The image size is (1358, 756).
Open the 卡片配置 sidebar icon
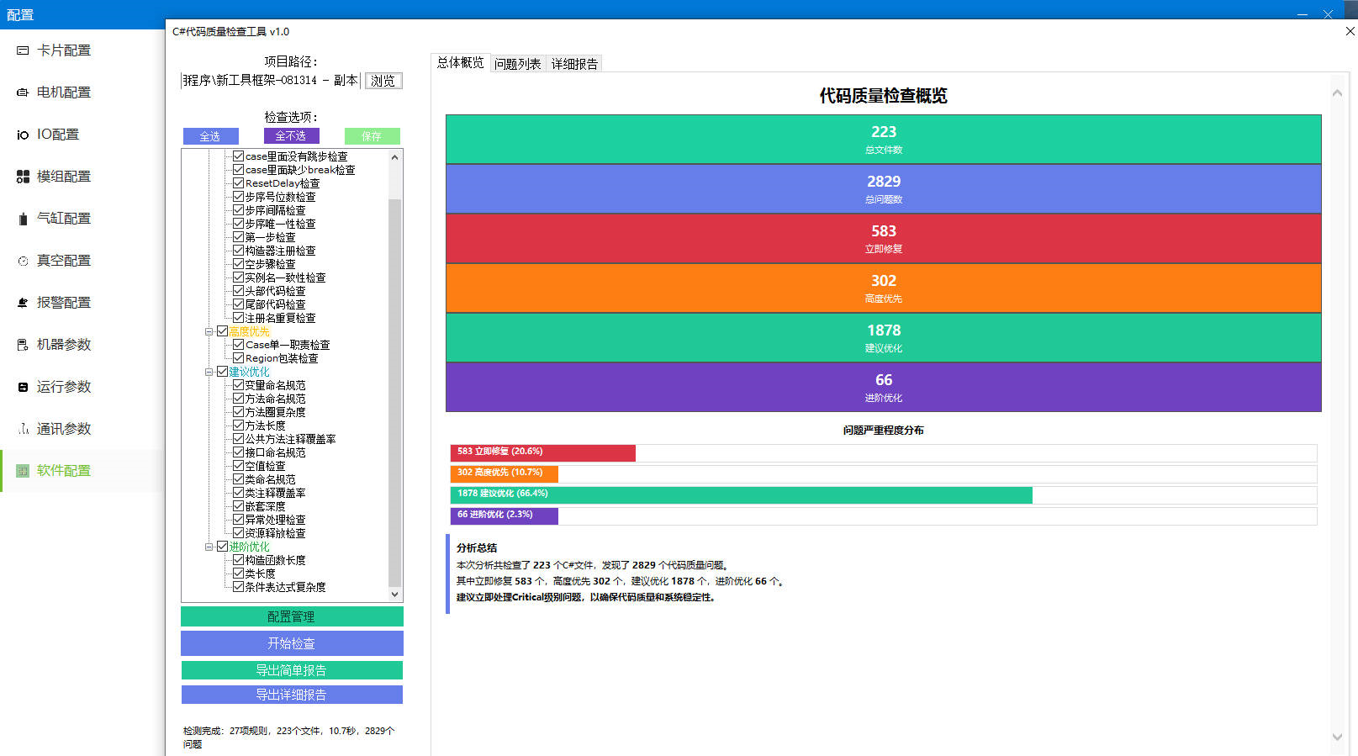pyautogui.click(x=23, y=50)
